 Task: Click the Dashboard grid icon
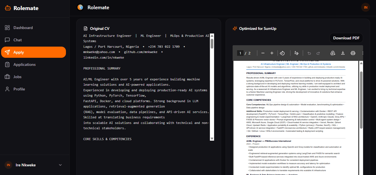(x=7, y=28)
